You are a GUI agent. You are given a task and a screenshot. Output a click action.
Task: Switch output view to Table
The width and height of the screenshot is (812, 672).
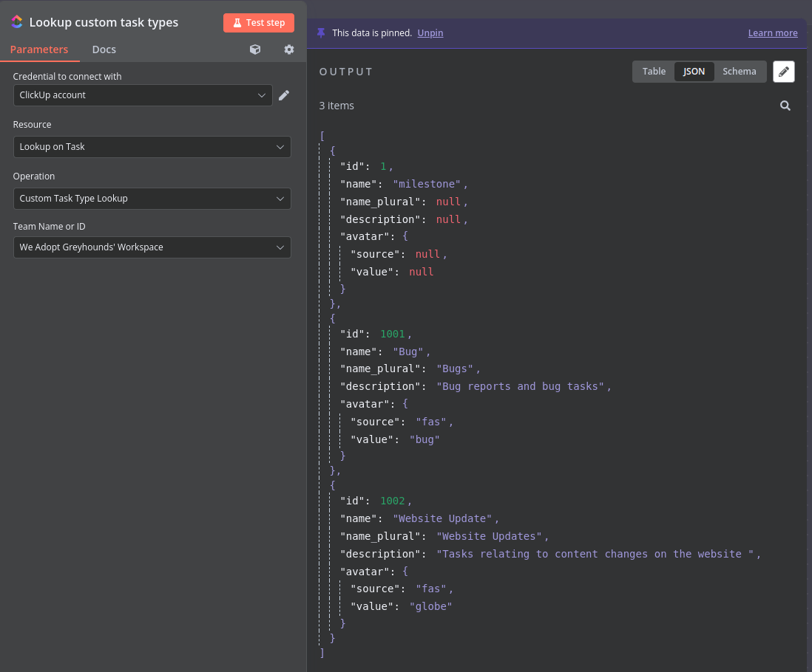pyautogui.click(x=654, y=72)
